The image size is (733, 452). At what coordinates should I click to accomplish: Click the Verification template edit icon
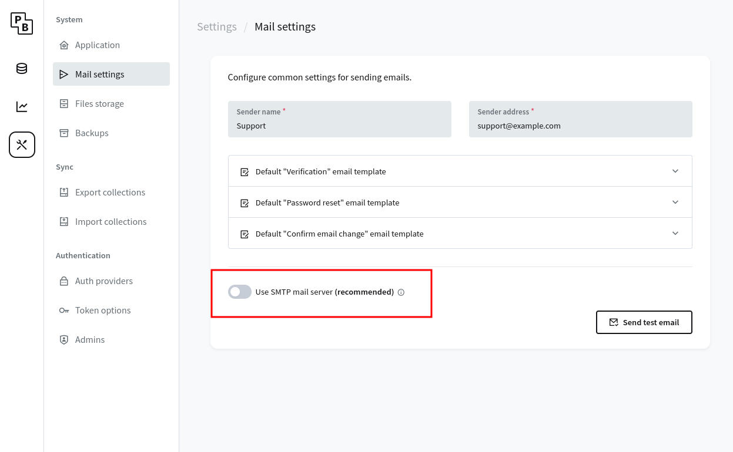tap(245, 172)
